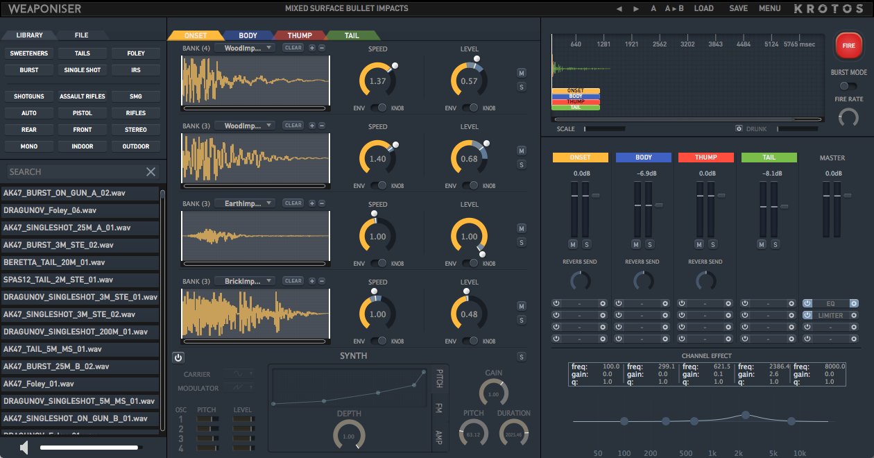The height and width of the screenshot is (458, 874).
Task: Mute the THUMP mixer channel
Action: pyautogui.click(x=699, y=244)
